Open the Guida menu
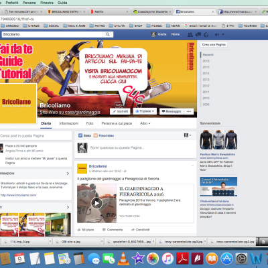Screen dimensions: 268x268 coord(62,3)
